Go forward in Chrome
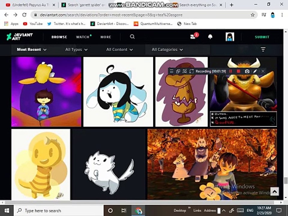Image resolution: width=288 pixels, height=216 pixels. click(x=15, y=15)
